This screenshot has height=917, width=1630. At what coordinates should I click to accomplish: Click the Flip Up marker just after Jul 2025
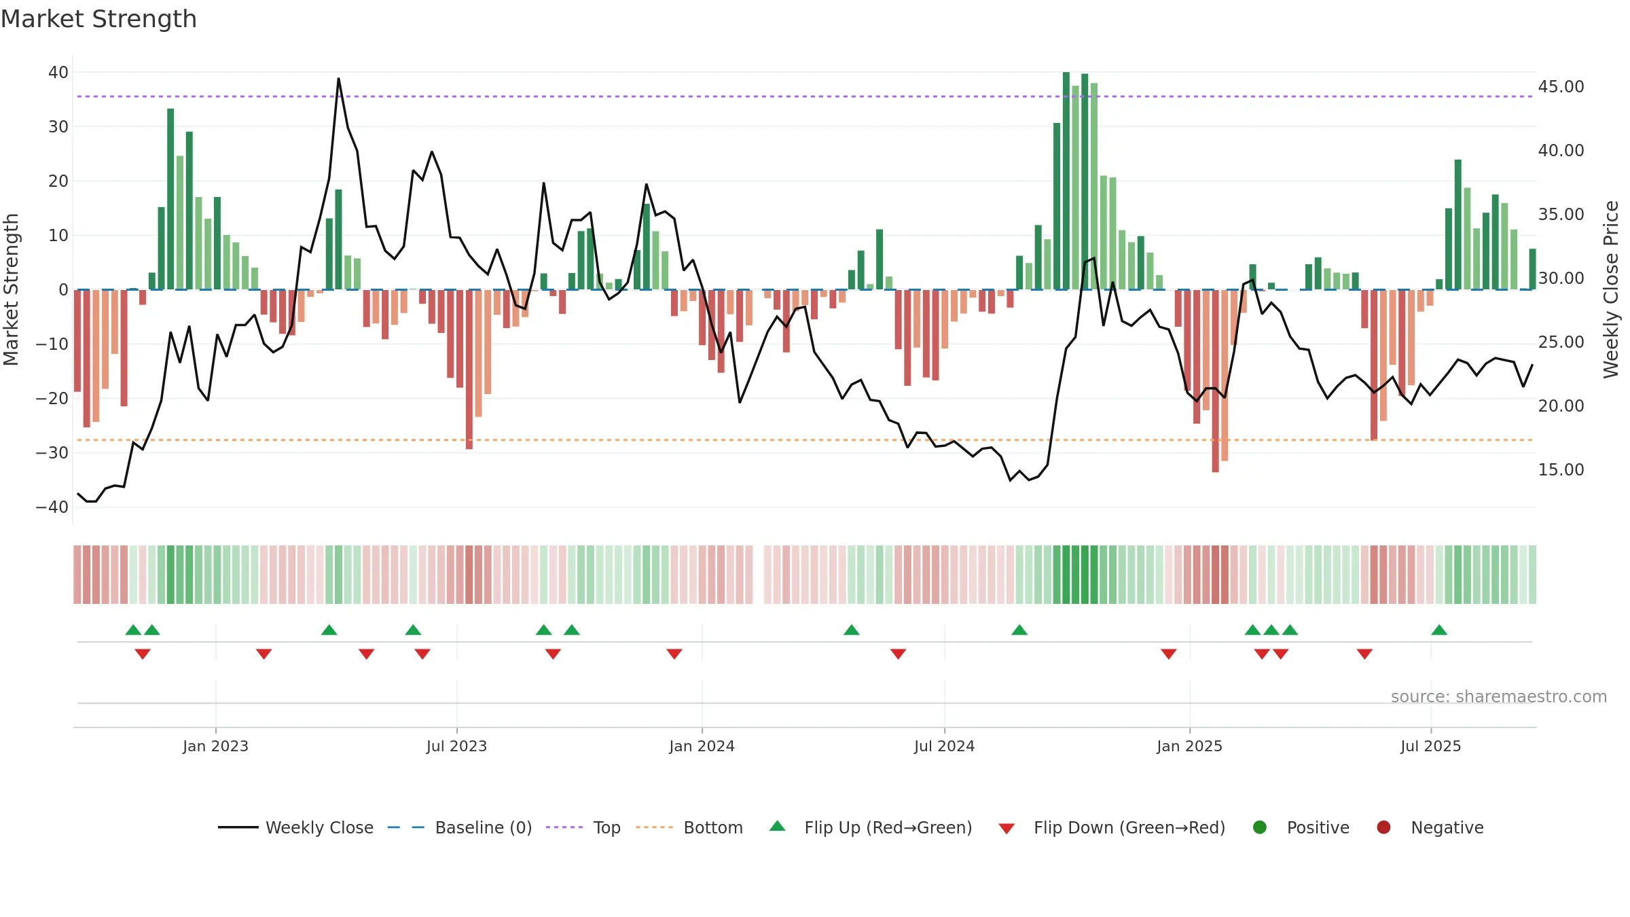click(1439, 630)
